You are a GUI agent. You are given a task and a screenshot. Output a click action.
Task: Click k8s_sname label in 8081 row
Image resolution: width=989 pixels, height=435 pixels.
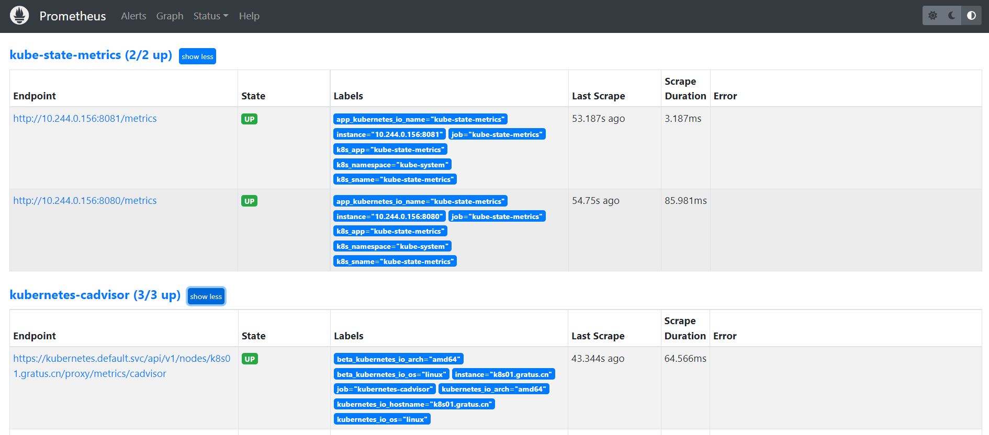point(395,179)
